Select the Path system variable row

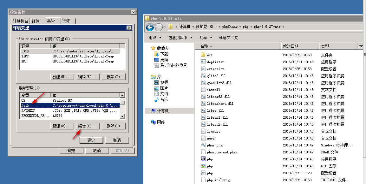pos(70,105)
